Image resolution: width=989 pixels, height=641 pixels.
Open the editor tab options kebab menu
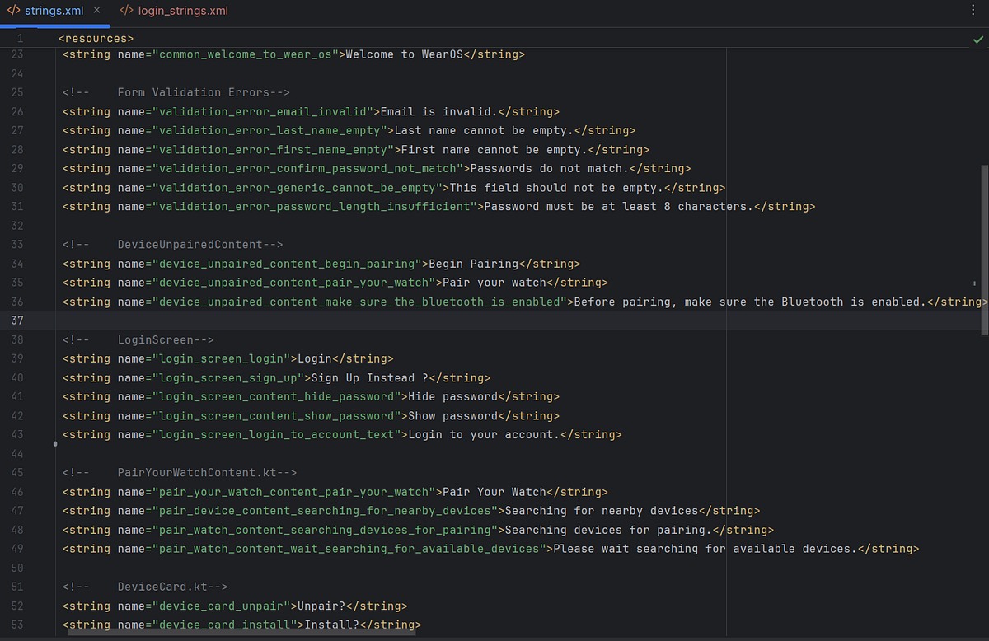[973, 10]
